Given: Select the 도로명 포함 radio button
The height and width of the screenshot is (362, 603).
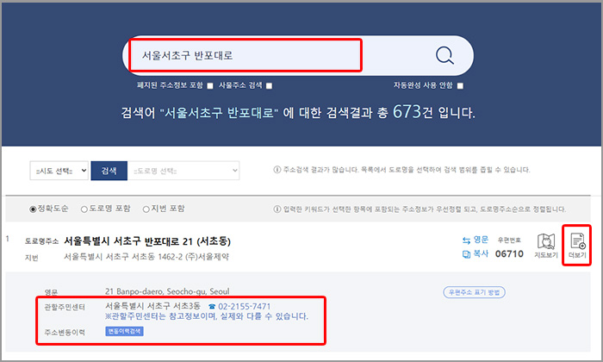Looking at the screenshot, I should click(x=84, y=209).
